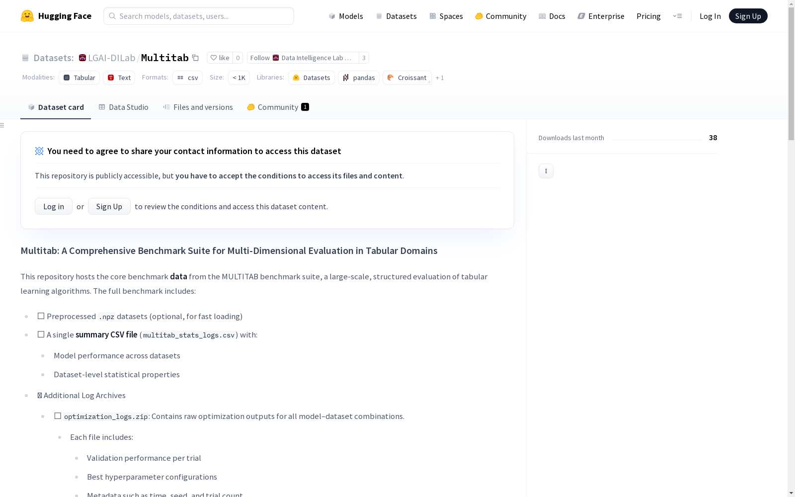Open the Models nav item
795x497 pixels.
click(x=346, y=16)
